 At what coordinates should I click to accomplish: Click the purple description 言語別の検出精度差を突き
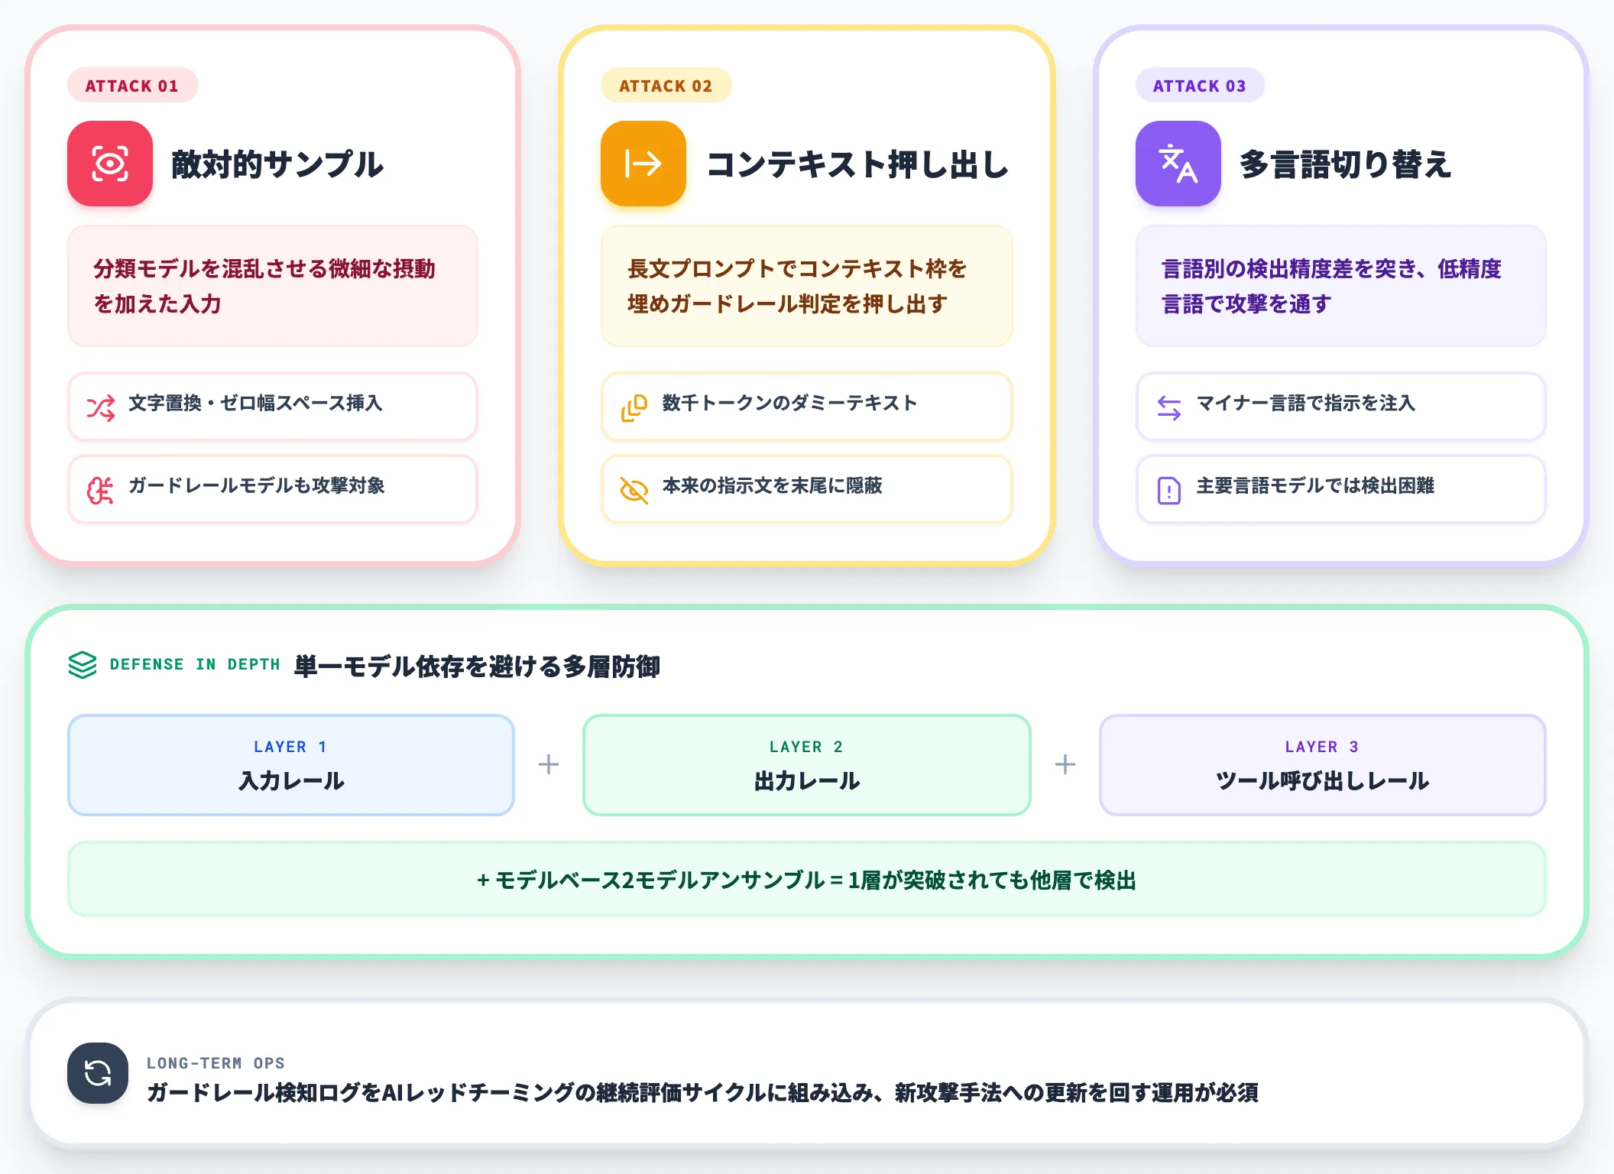(1341, 286)
